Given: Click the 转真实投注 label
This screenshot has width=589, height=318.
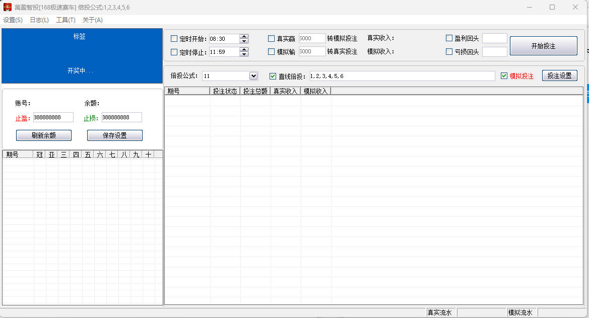Looking at the screenshot, I should pos(342,51).
